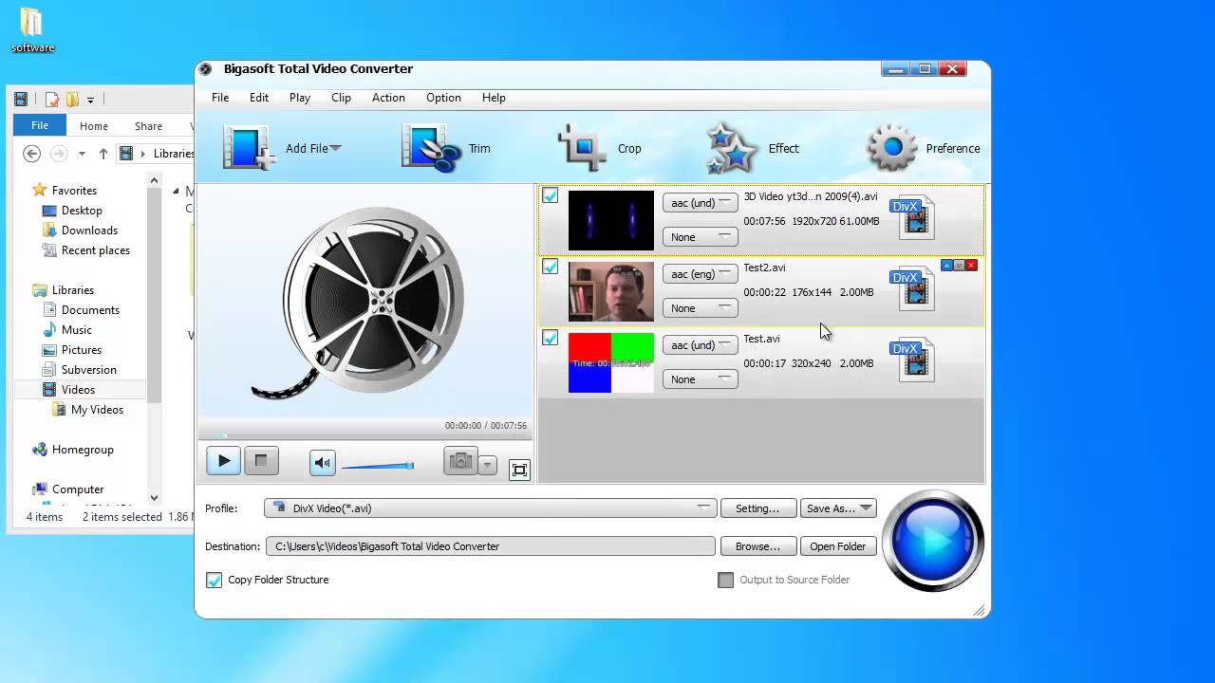The width and height of the screenshot is (1215, 683).
Task: Click the Open Folder button
Action: pos(837,546)
